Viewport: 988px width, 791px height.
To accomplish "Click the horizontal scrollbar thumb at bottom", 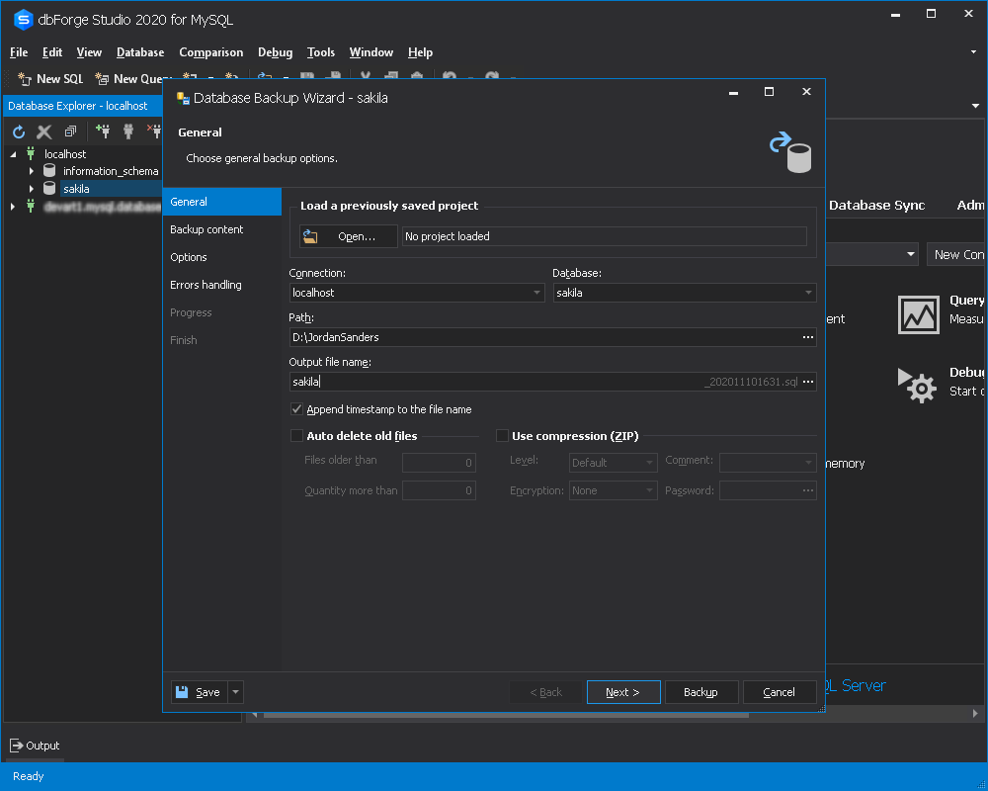I will pyautogui.click(x=506, y=715).
